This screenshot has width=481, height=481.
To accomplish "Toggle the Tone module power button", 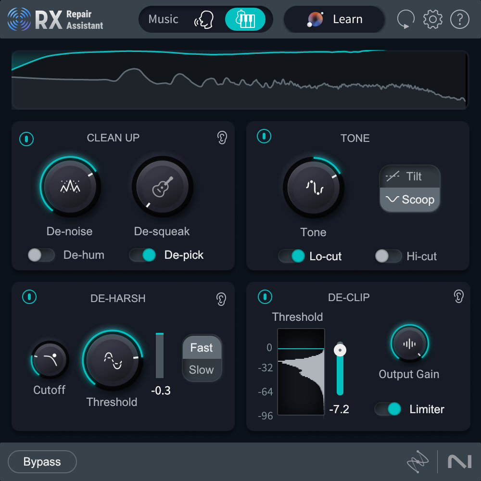I will point(264,136).
